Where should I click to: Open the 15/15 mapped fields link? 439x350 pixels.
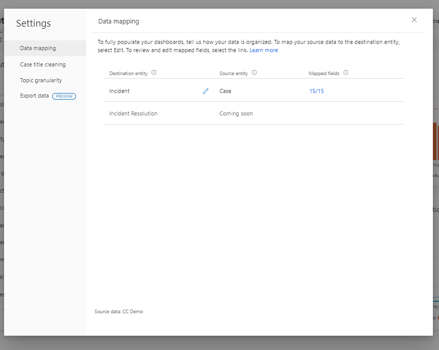tap(316, 91)
